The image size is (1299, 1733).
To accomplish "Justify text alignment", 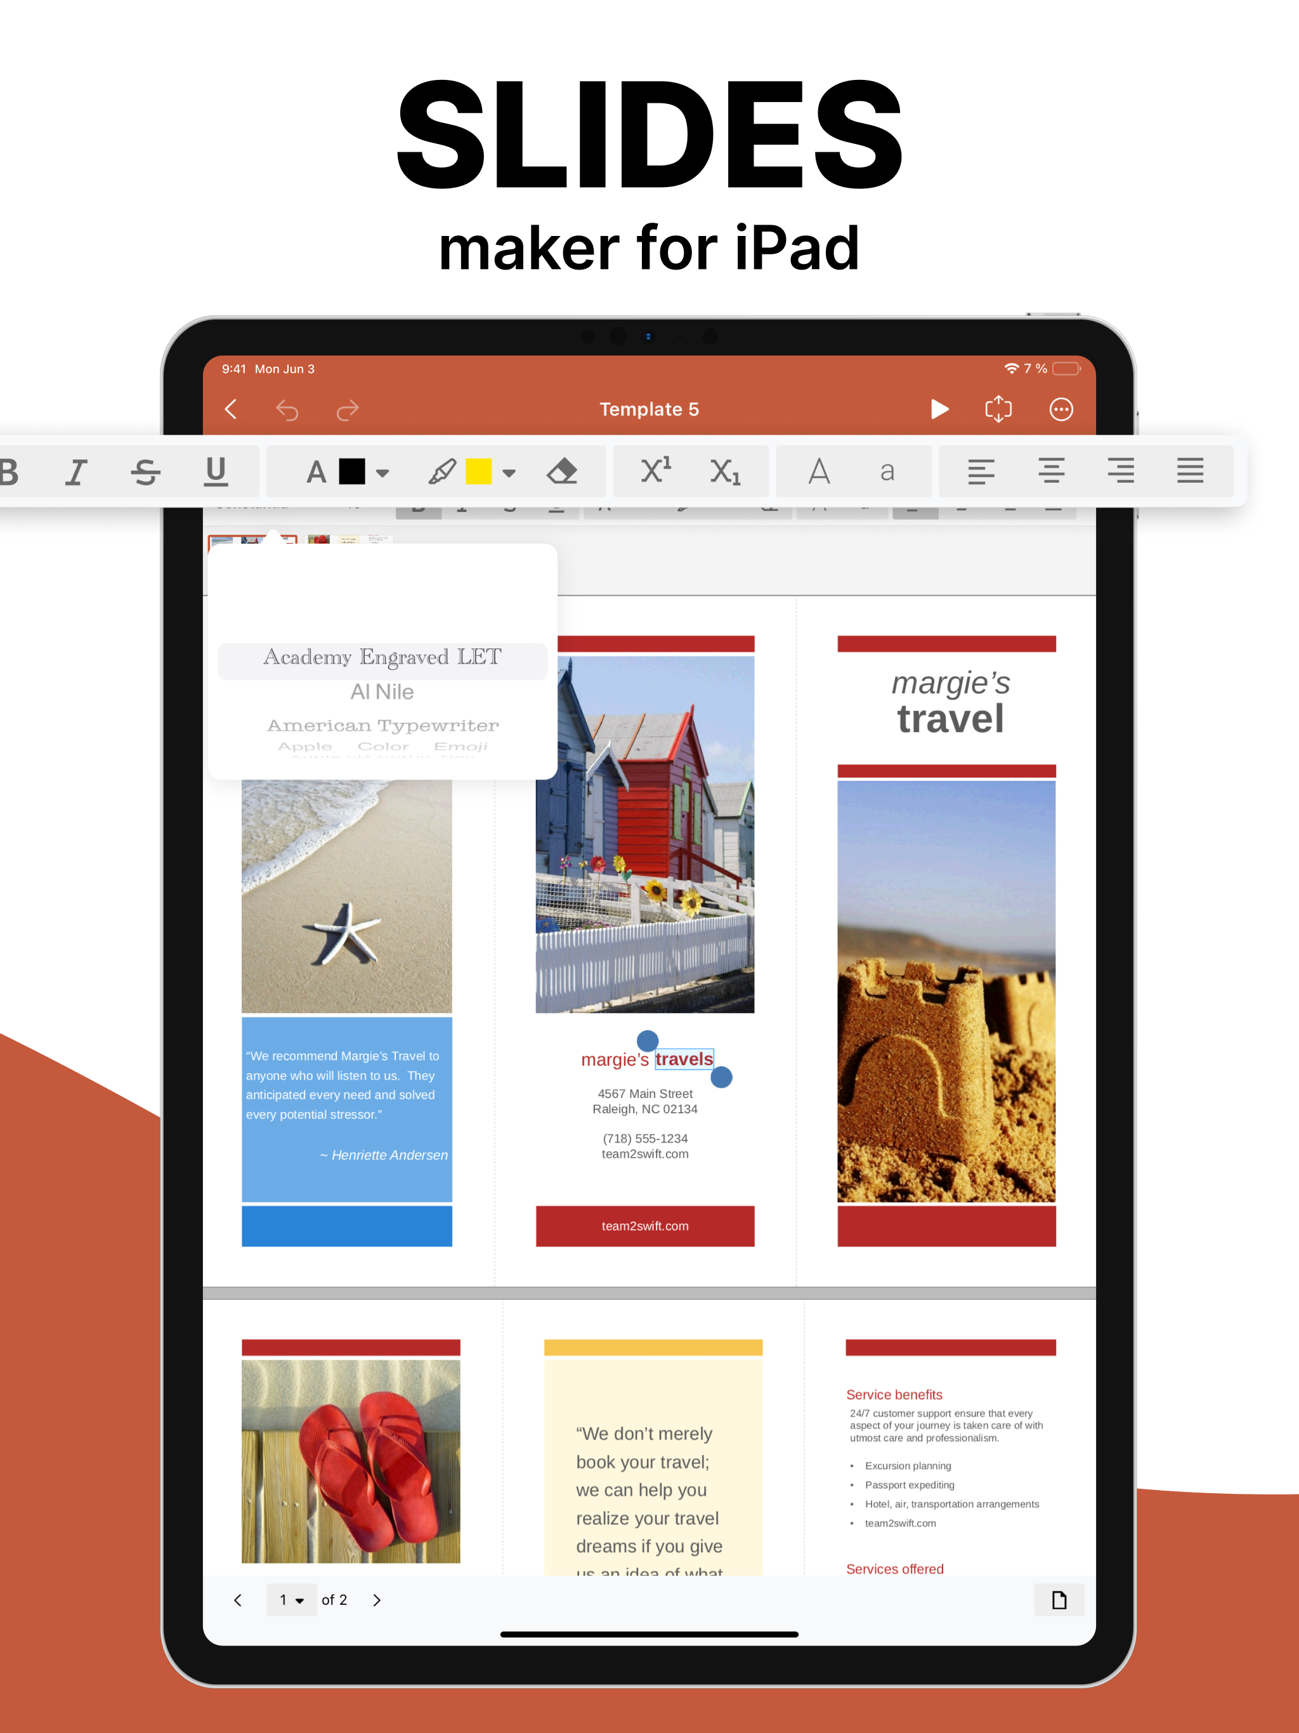I will coord(1189,471).
